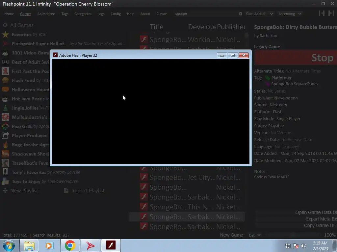
Task: Open the Curate page
Action: [x=162, y=14]
